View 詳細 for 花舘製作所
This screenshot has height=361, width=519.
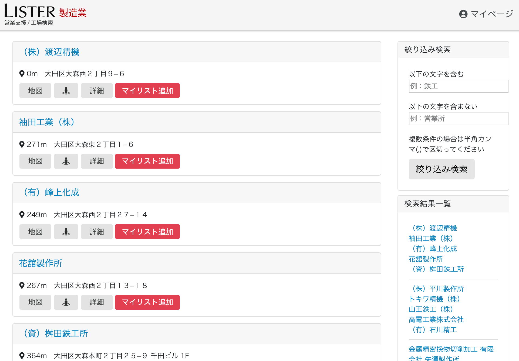coord(97,302)
